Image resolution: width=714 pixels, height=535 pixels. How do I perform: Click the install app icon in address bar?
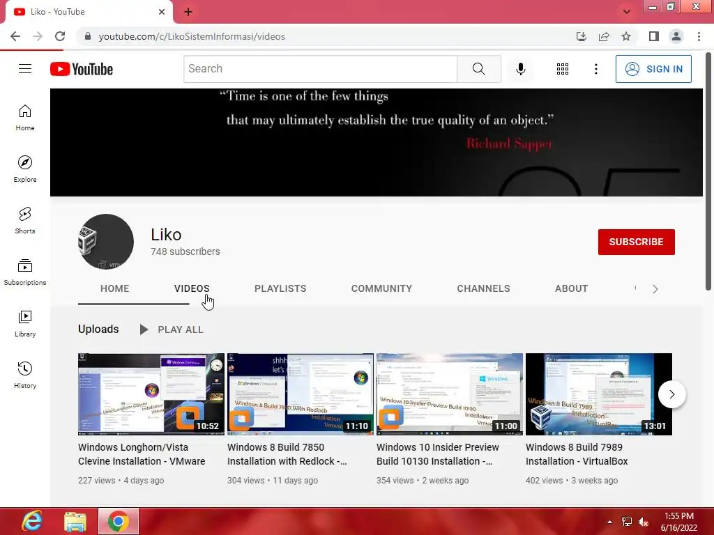[581, 36]
